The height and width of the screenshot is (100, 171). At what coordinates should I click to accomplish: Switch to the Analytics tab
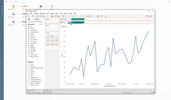pos(37,19)
